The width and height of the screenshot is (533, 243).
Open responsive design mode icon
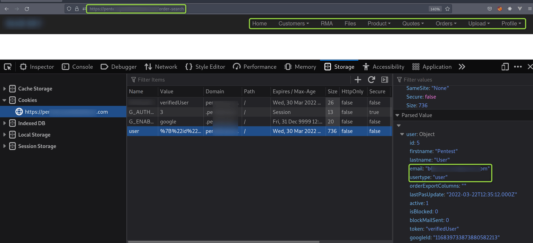505,67
